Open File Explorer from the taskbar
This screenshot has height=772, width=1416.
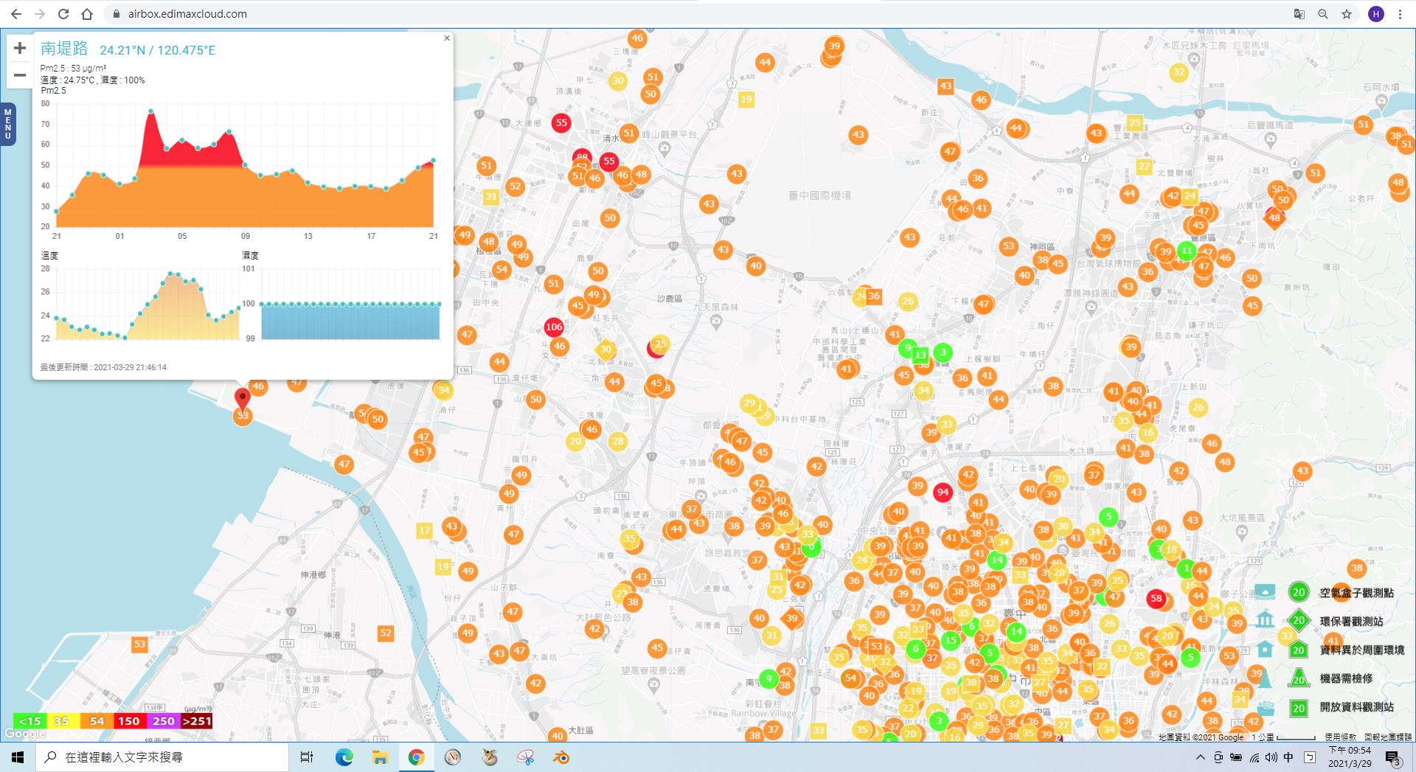point(380,757)
